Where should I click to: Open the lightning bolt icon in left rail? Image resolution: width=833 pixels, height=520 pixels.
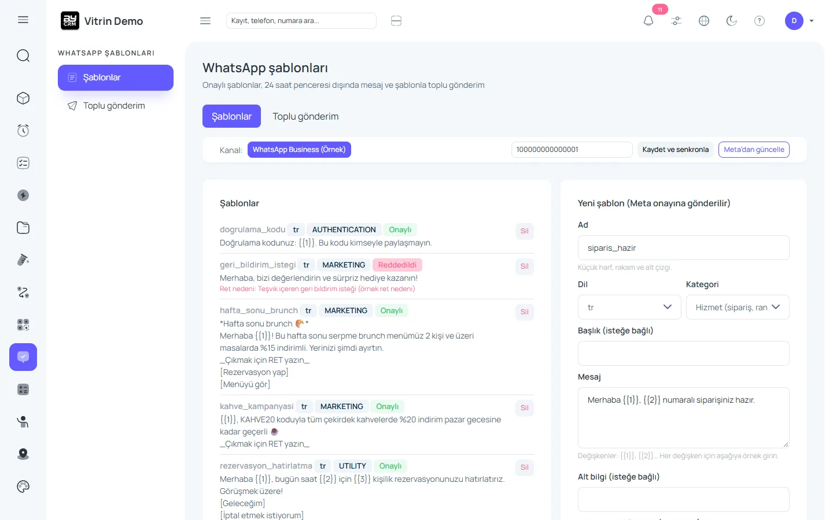23,195
